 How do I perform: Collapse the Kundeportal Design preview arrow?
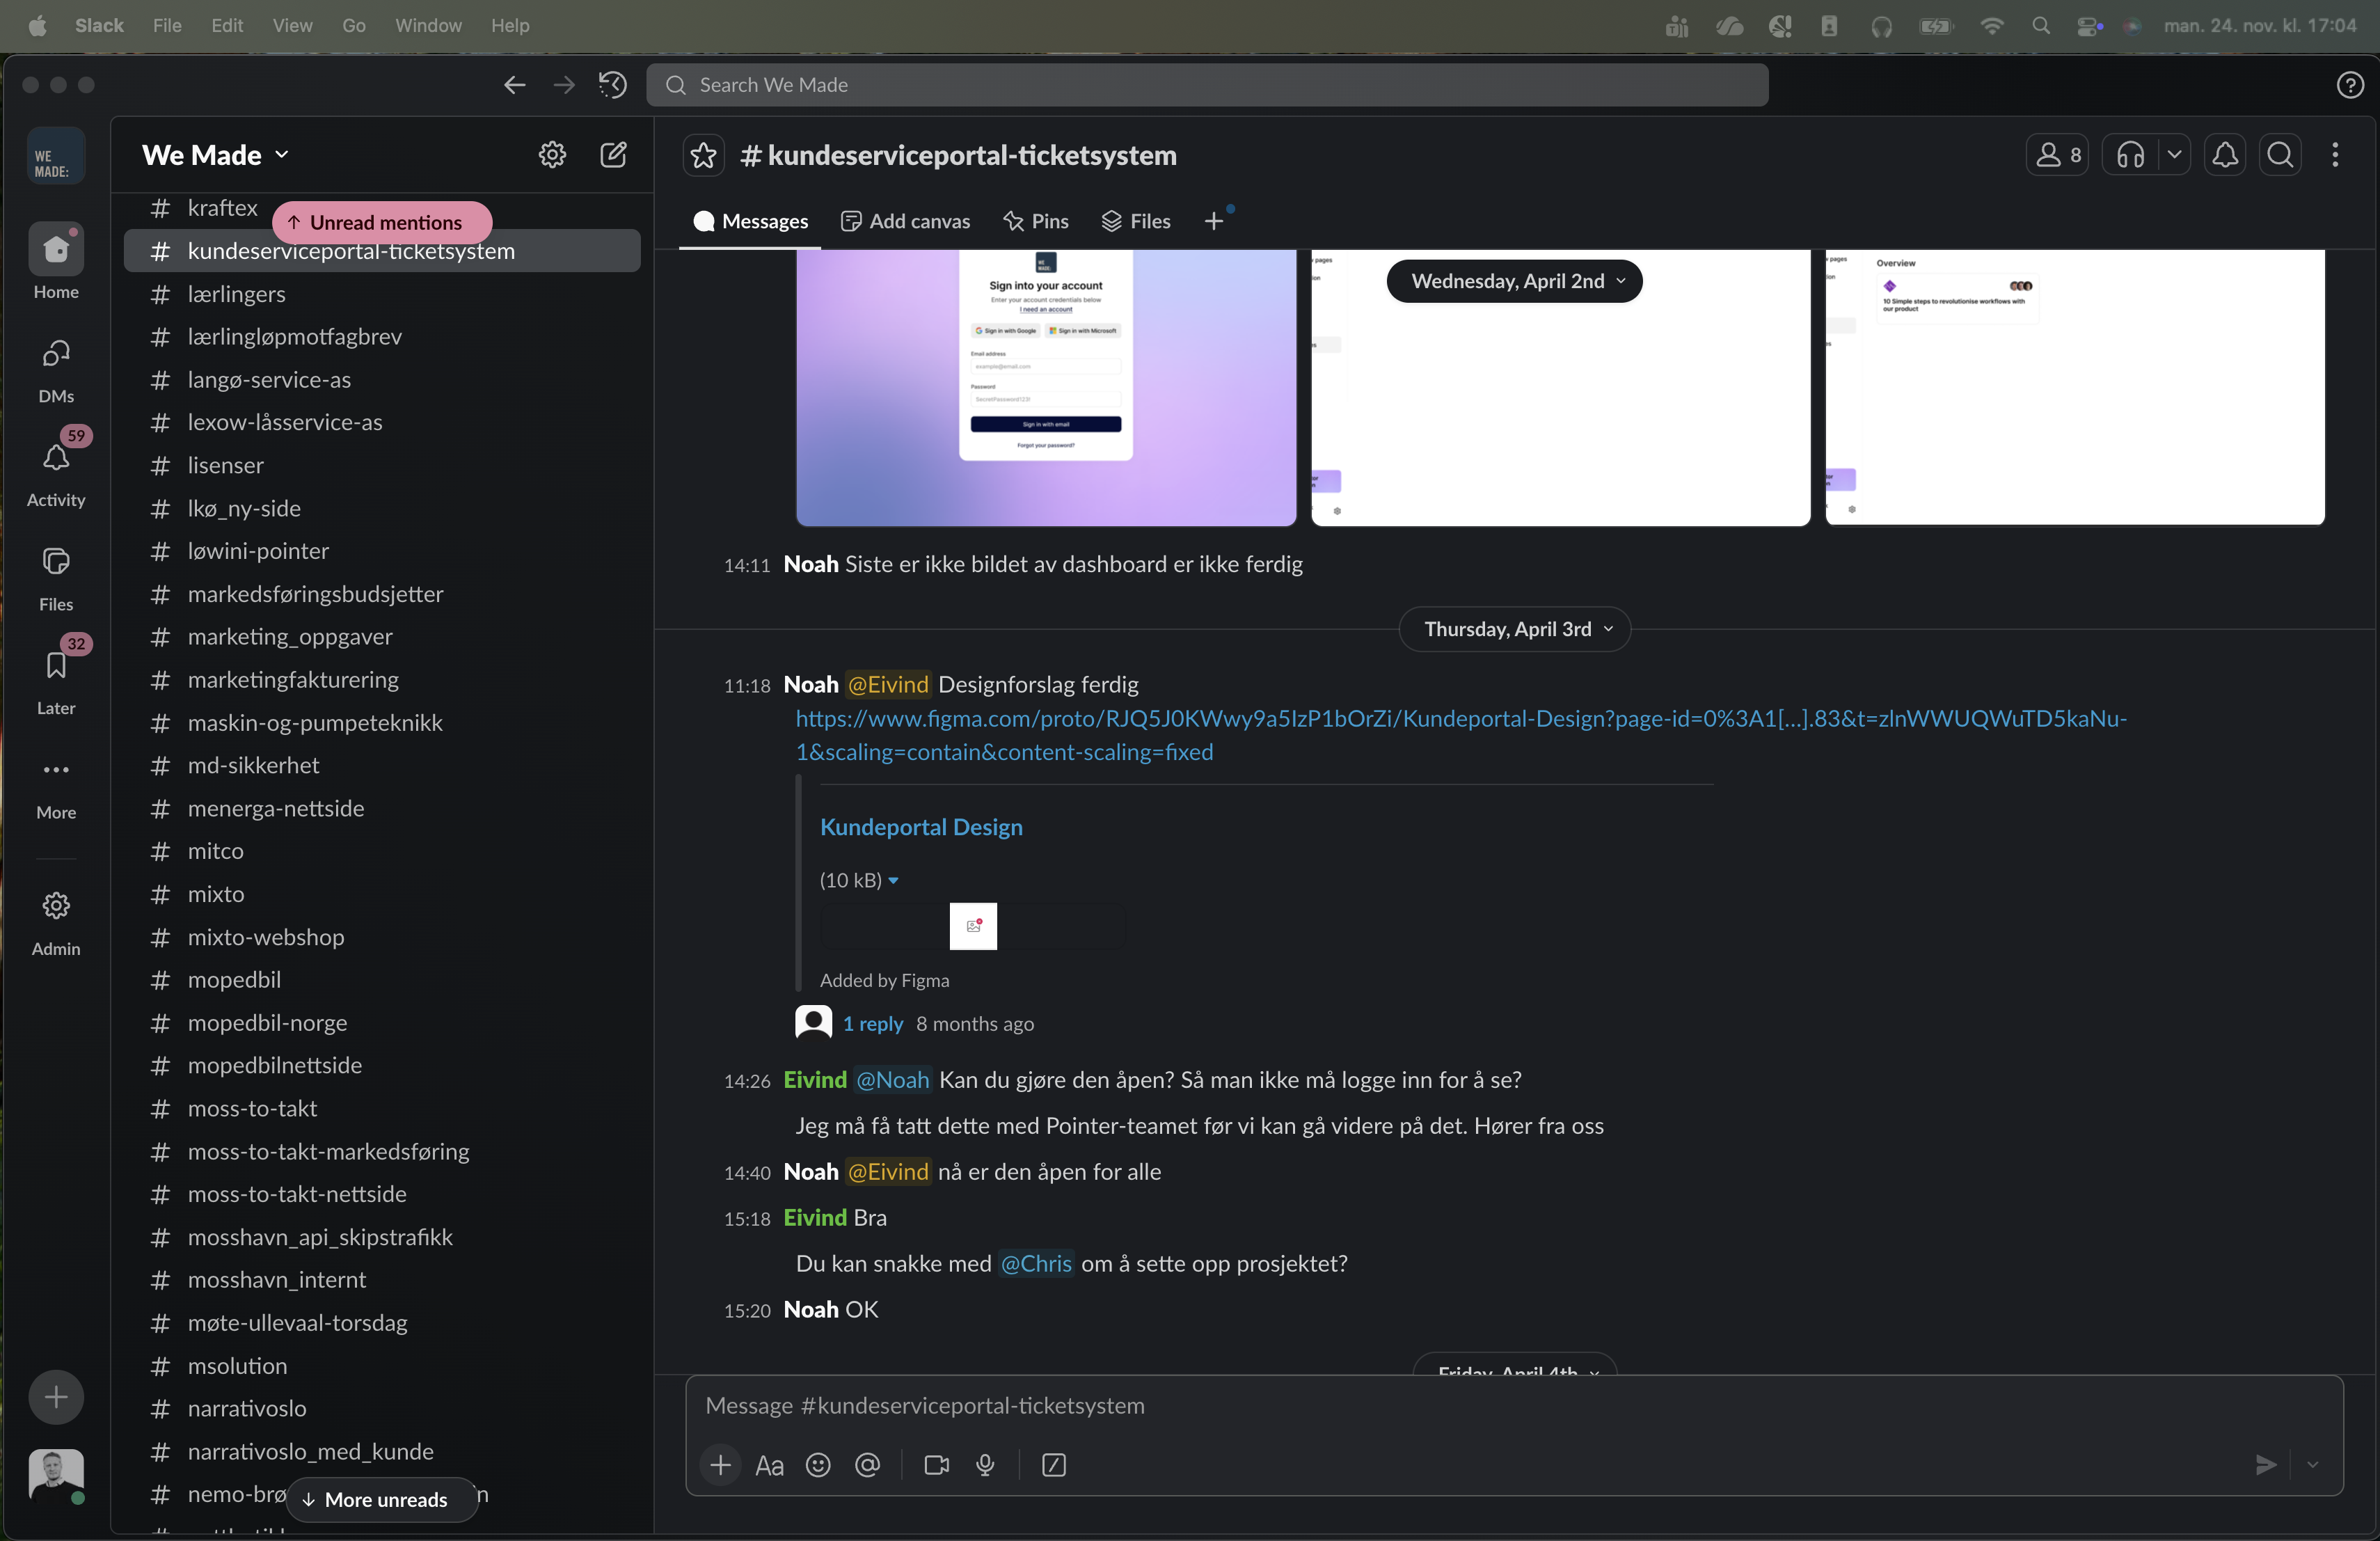click(x=893, y=880)
